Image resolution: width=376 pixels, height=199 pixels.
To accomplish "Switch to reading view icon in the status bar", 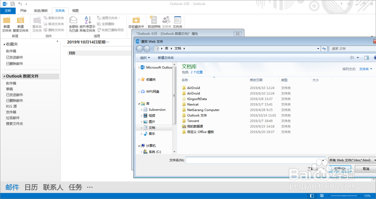I will 322,196.
